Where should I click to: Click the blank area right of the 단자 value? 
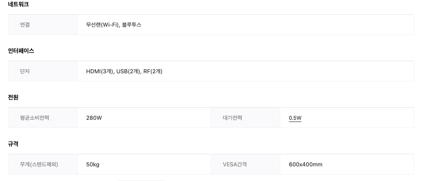[x=287, y=71]
